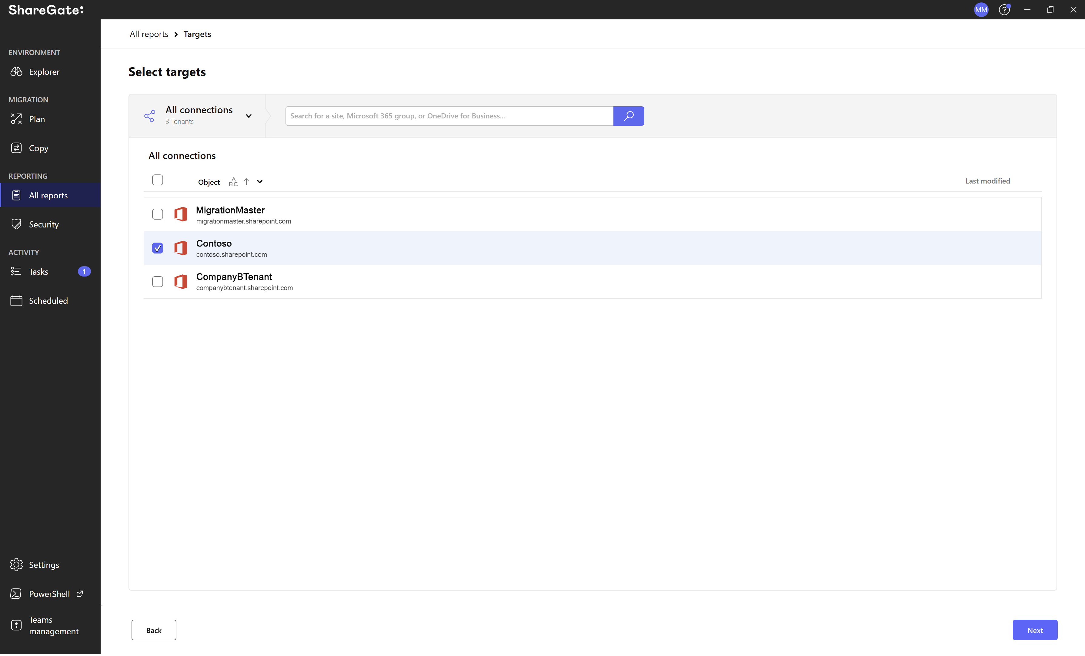Click contoso.sharepoint.com URL text
The image size is (1085, 656).
232,255
